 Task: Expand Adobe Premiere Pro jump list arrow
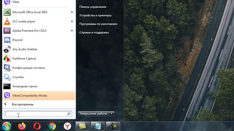72,31
